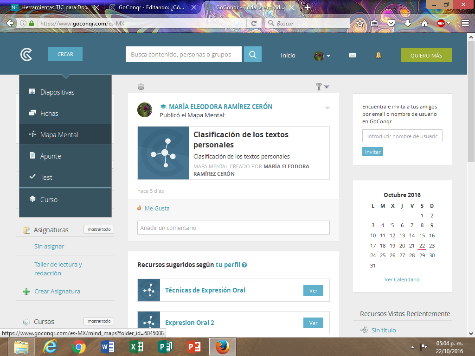Click the Crear Asignatura plus icon
The image size is (475, 356).
pyautogui.click(x=26, y=292)
